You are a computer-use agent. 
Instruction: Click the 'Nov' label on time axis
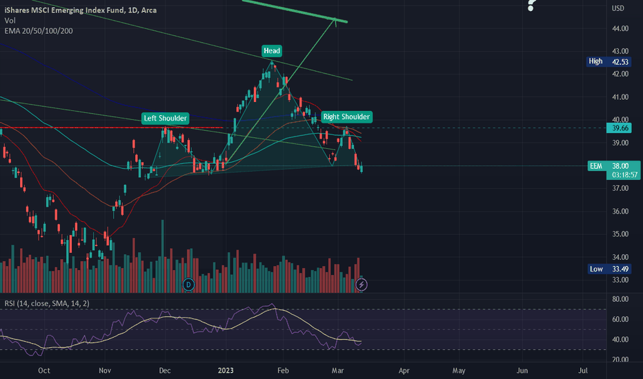coord(105,371)
